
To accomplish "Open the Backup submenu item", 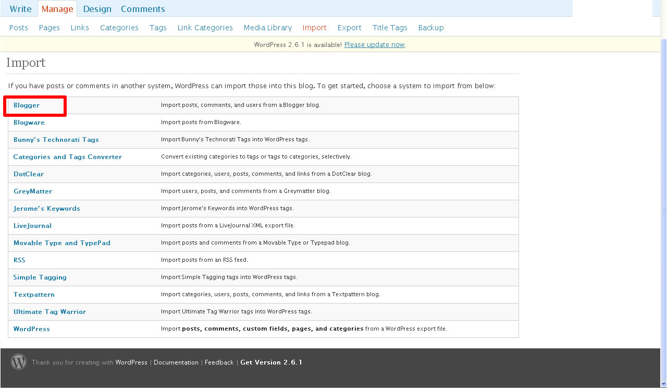I will pyautogui.click(x=430, y=28).
